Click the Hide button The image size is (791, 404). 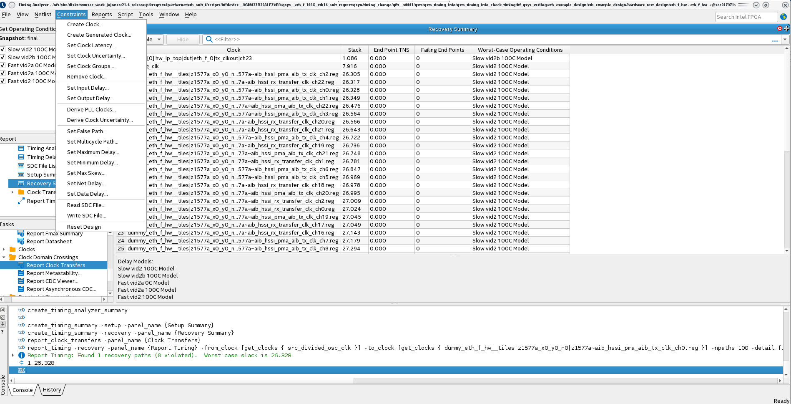(183, 39)
